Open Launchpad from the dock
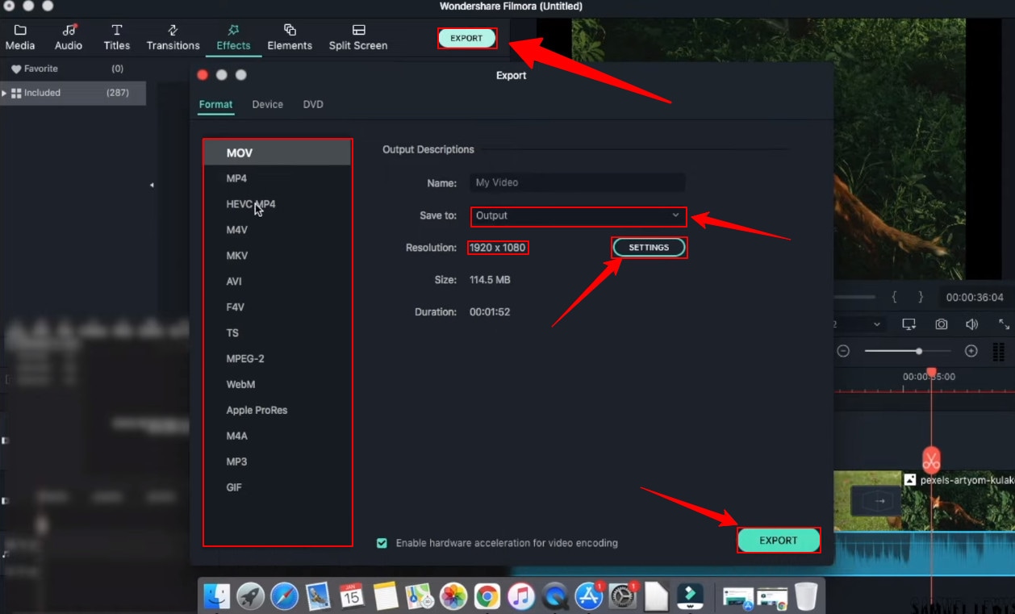The image size is (1015, 614). 251,596
